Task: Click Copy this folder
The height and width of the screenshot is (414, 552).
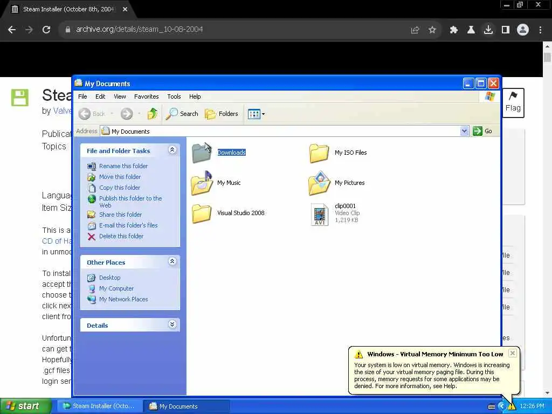Action: 119,188
